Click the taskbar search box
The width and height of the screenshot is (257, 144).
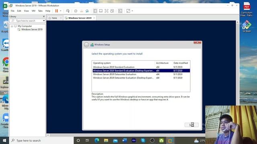click(41, 140)
